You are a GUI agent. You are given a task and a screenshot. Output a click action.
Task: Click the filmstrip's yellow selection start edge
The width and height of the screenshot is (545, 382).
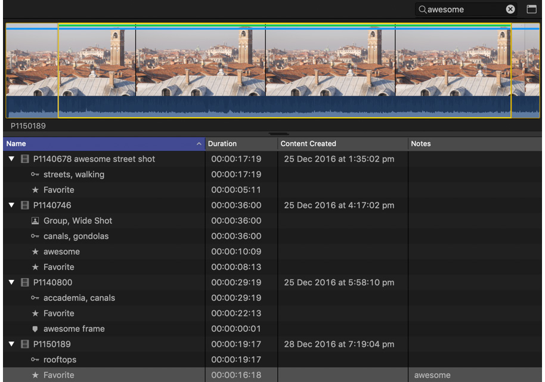(58, 70)
